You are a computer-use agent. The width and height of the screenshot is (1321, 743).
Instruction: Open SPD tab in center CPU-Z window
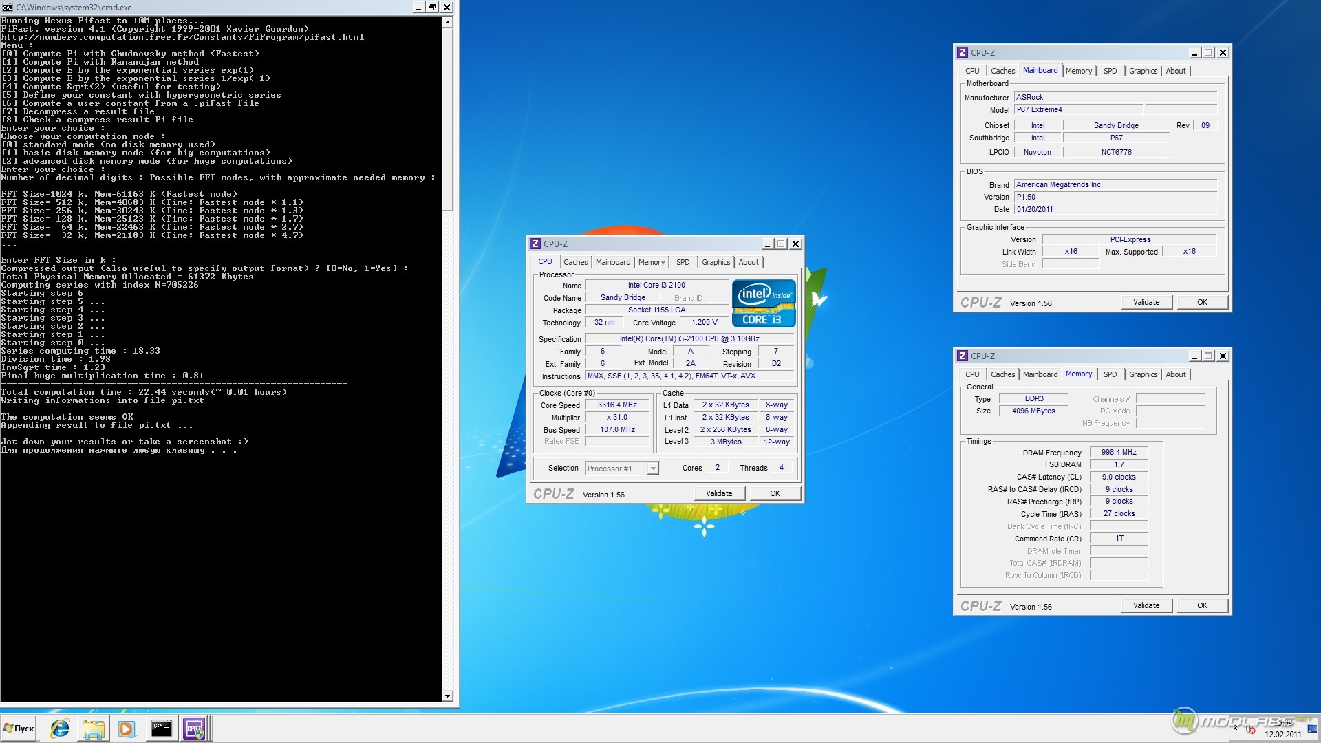pos(683,262)
